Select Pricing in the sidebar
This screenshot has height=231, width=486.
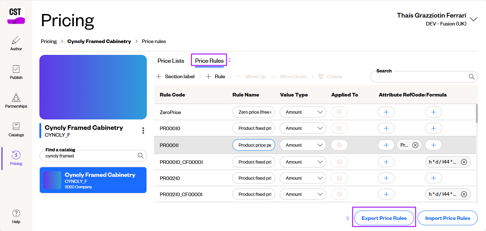click(16, 158)
